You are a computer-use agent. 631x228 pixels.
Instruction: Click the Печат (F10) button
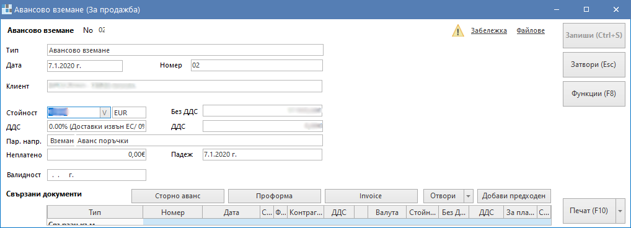(588, 211)
